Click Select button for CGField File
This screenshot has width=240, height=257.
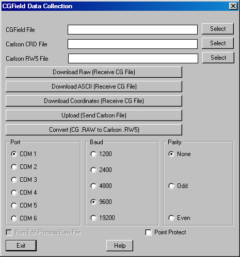pos(218,29)
